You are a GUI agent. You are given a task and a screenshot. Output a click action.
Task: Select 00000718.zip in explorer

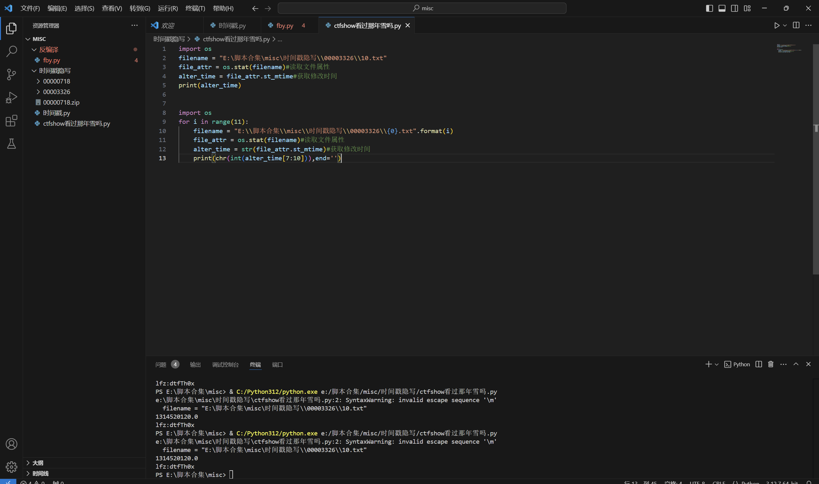(x=84, y=102)
